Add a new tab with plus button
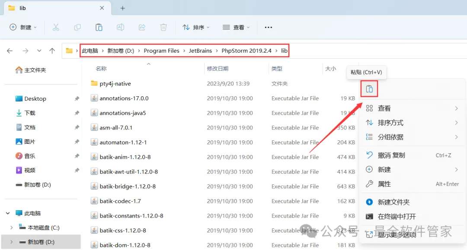467x250 pixels. pos(123,8)
